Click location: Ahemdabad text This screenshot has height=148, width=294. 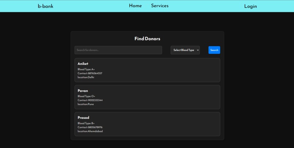[x=90, y=131]
